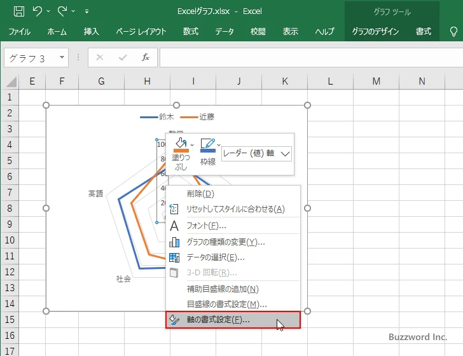This screenshot has width=463, height=356.
Task: Choose 目盛線の書式設定(M)... menu entry
Action: 233,304
